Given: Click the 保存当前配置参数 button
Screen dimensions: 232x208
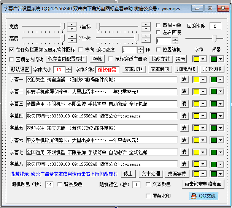Looking at the screenshot, I should pyautogui.click(x=67, y=59).
